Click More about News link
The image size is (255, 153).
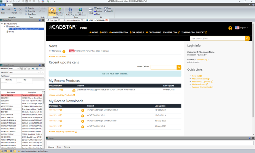click(x=58, y=56)
